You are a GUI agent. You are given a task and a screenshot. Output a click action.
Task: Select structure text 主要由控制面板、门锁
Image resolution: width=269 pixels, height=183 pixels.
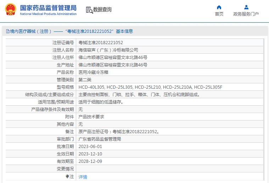click(x=139, y=95)
